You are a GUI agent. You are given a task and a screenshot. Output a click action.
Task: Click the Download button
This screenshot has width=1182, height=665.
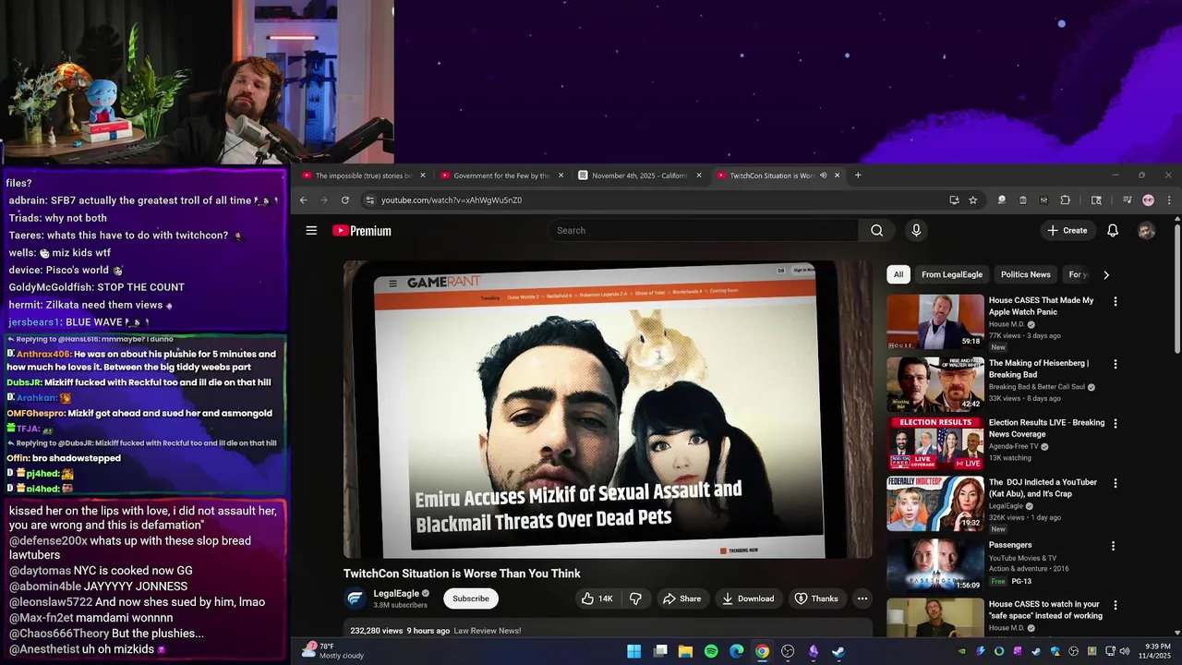tap(748, 598)
